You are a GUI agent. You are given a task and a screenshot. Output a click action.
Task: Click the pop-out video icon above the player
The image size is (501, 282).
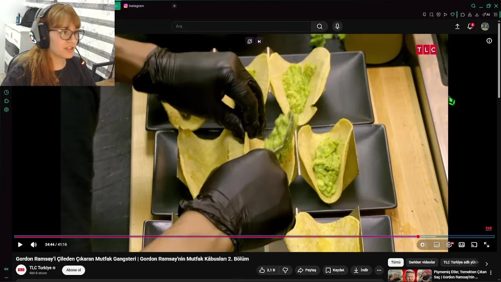click(249, 42)
